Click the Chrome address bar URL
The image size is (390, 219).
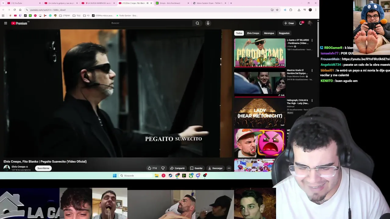coord(48,10)
